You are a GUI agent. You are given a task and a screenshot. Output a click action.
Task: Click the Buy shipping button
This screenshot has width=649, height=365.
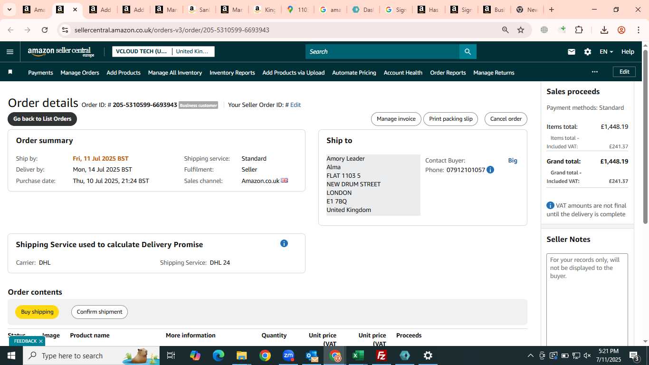[x=37, y=312]
